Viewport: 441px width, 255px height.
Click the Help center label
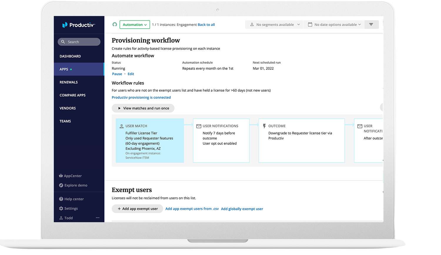pyautogui.click(x=74, y=199)
